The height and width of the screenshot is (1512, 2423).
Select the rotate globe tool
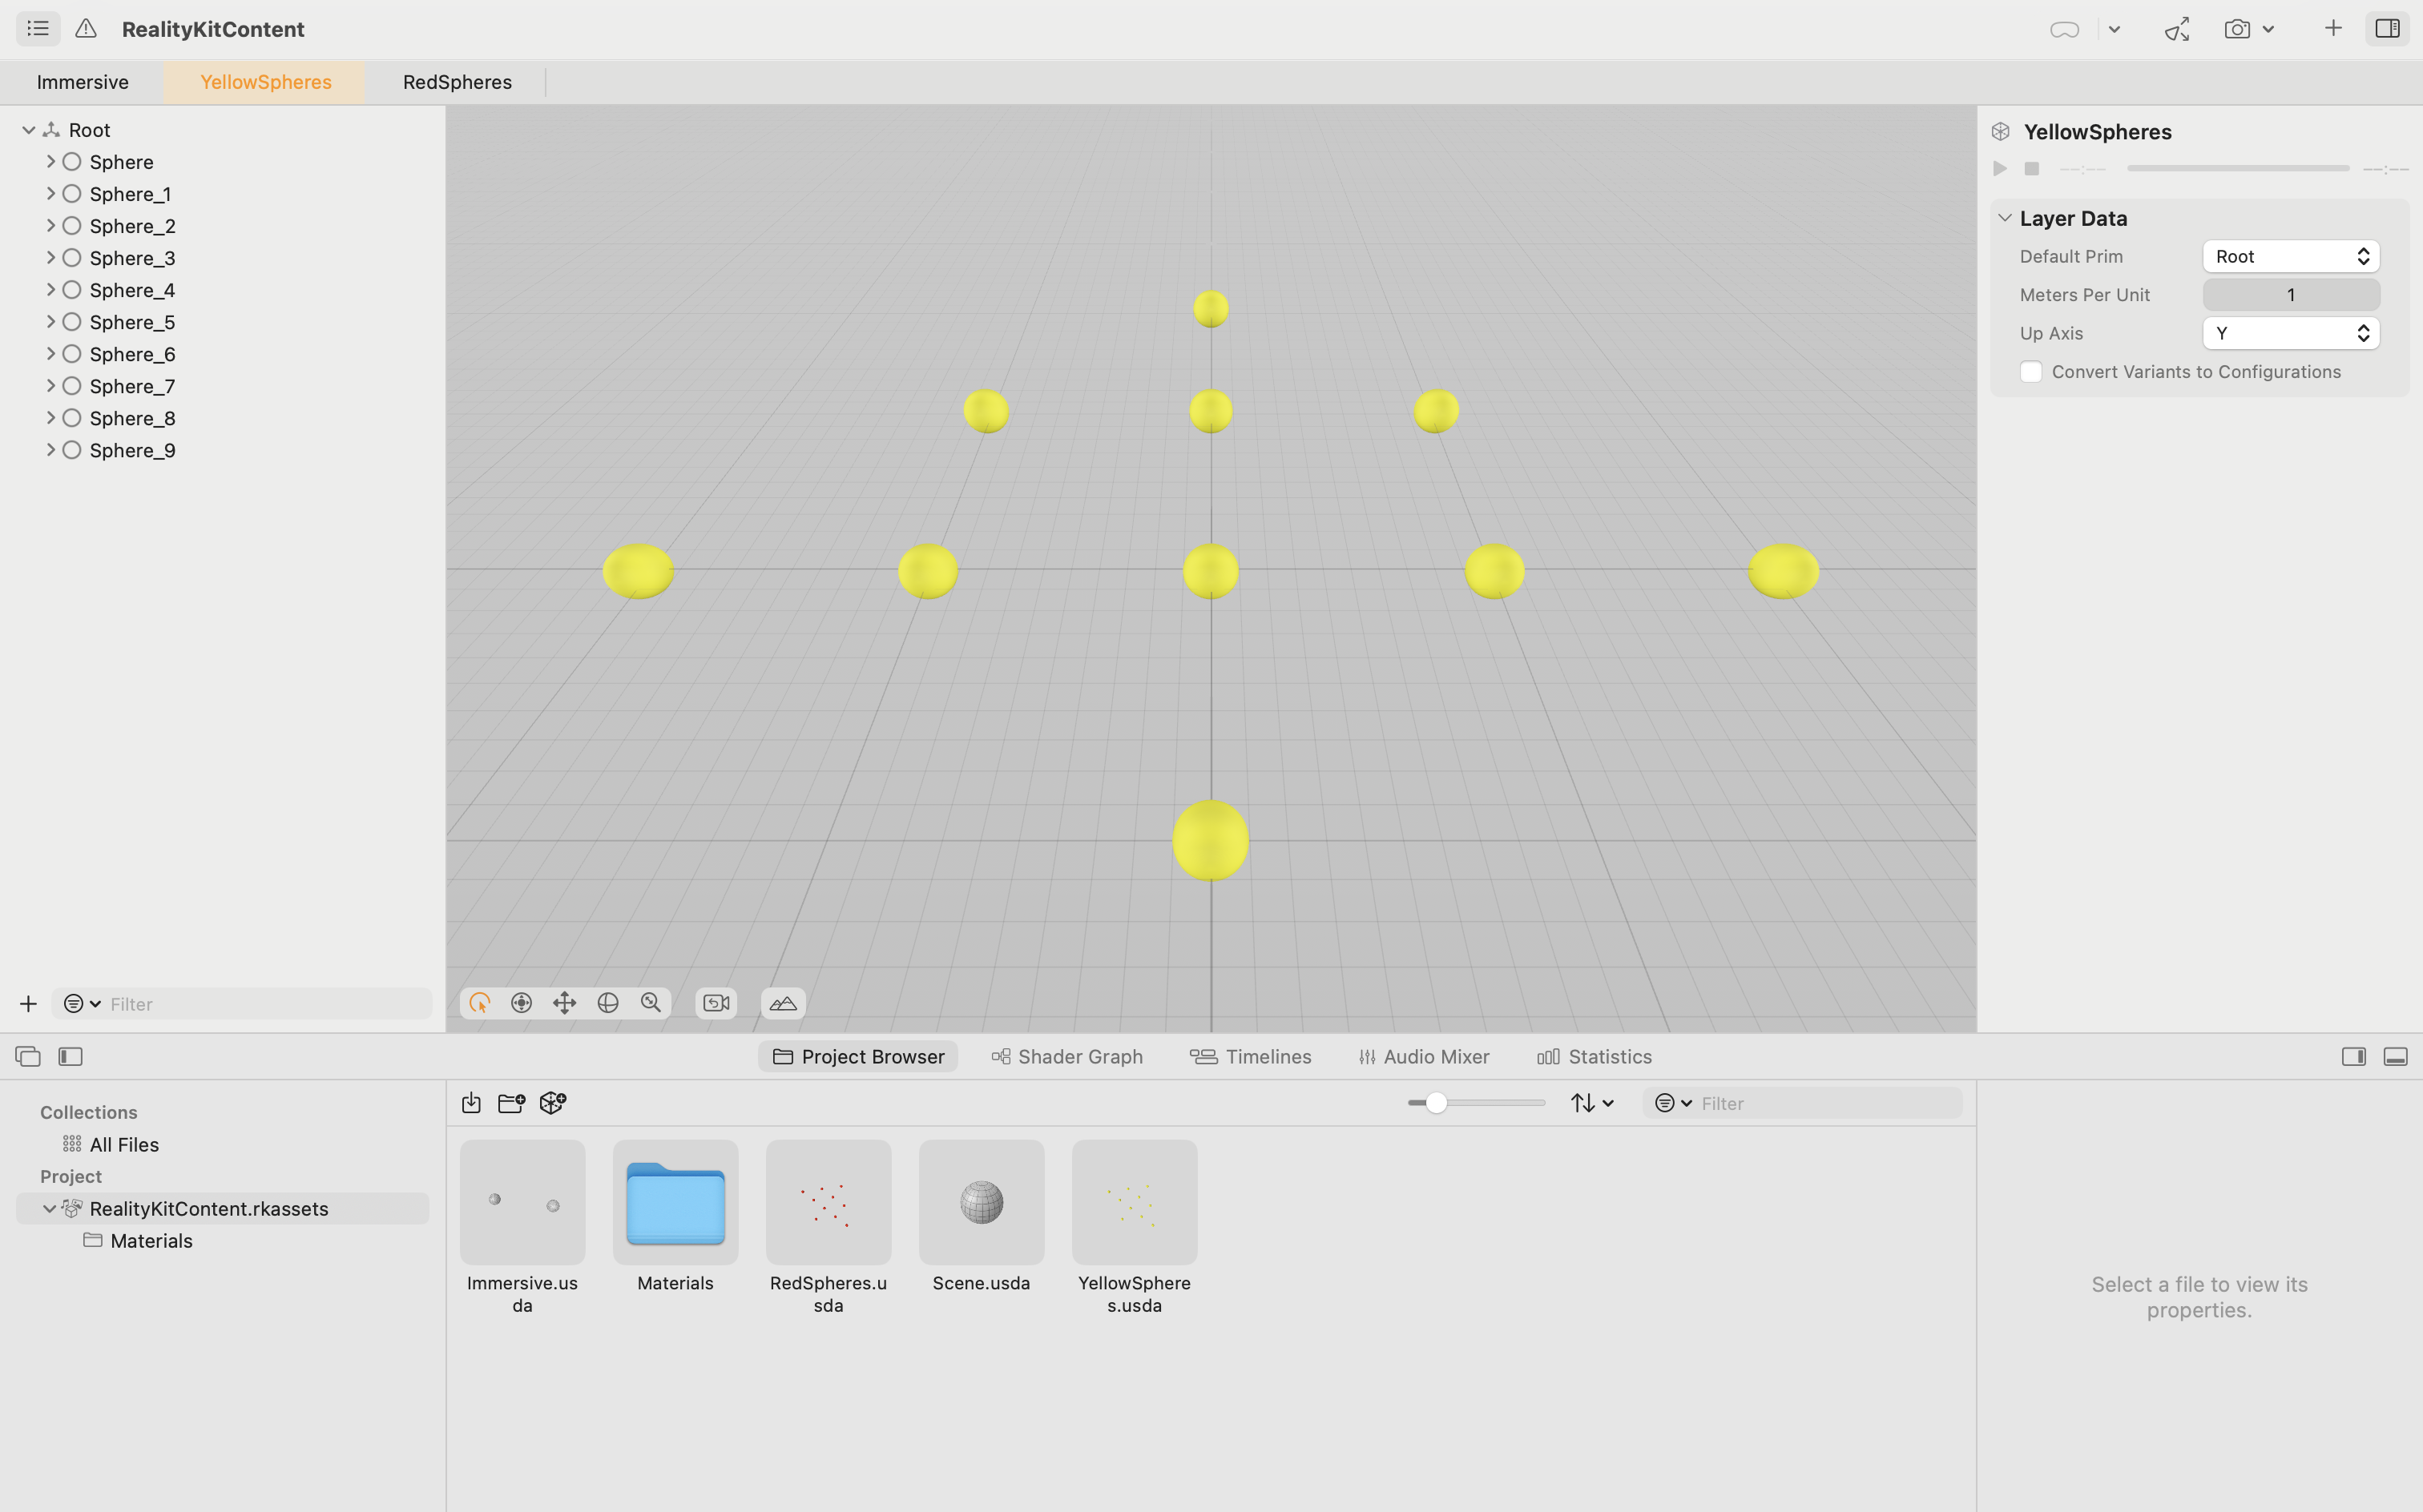pyautogui.click(x=607, y=1003)
